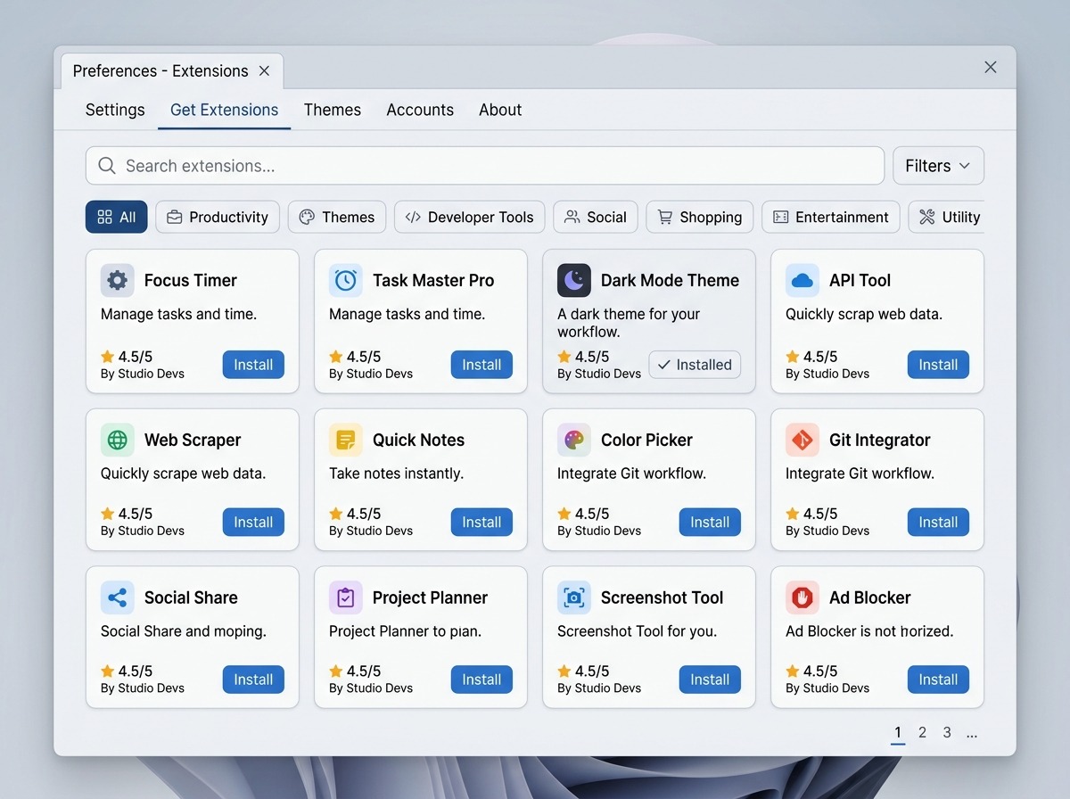This screenshot has width=1070, height=799.
Task: Click 'A dark theme for your workflow.' text
Action: [x=629, y=323]
